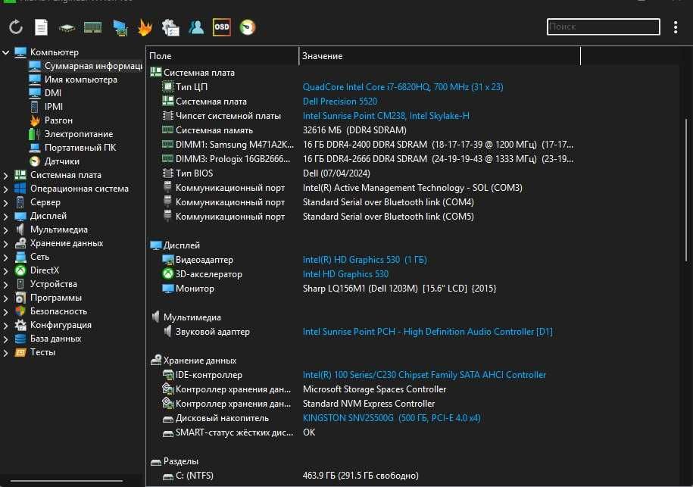
Task: Select the Звуковой адаптер row
Action: (363, 332)
